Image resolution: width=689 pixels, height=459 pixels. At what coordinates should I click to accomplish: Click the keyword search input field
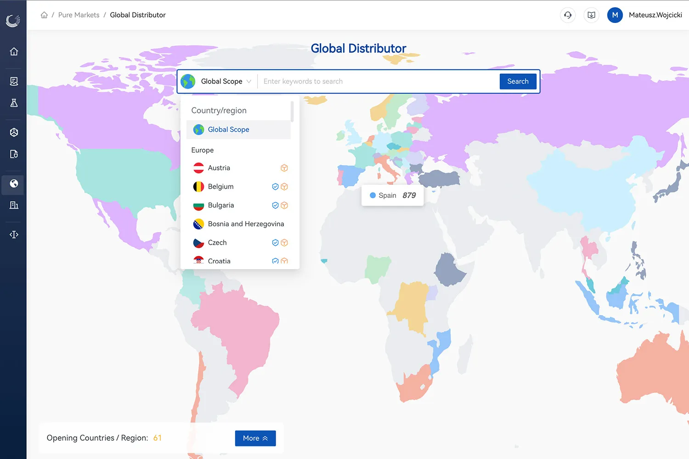click(x=377, y=81)
